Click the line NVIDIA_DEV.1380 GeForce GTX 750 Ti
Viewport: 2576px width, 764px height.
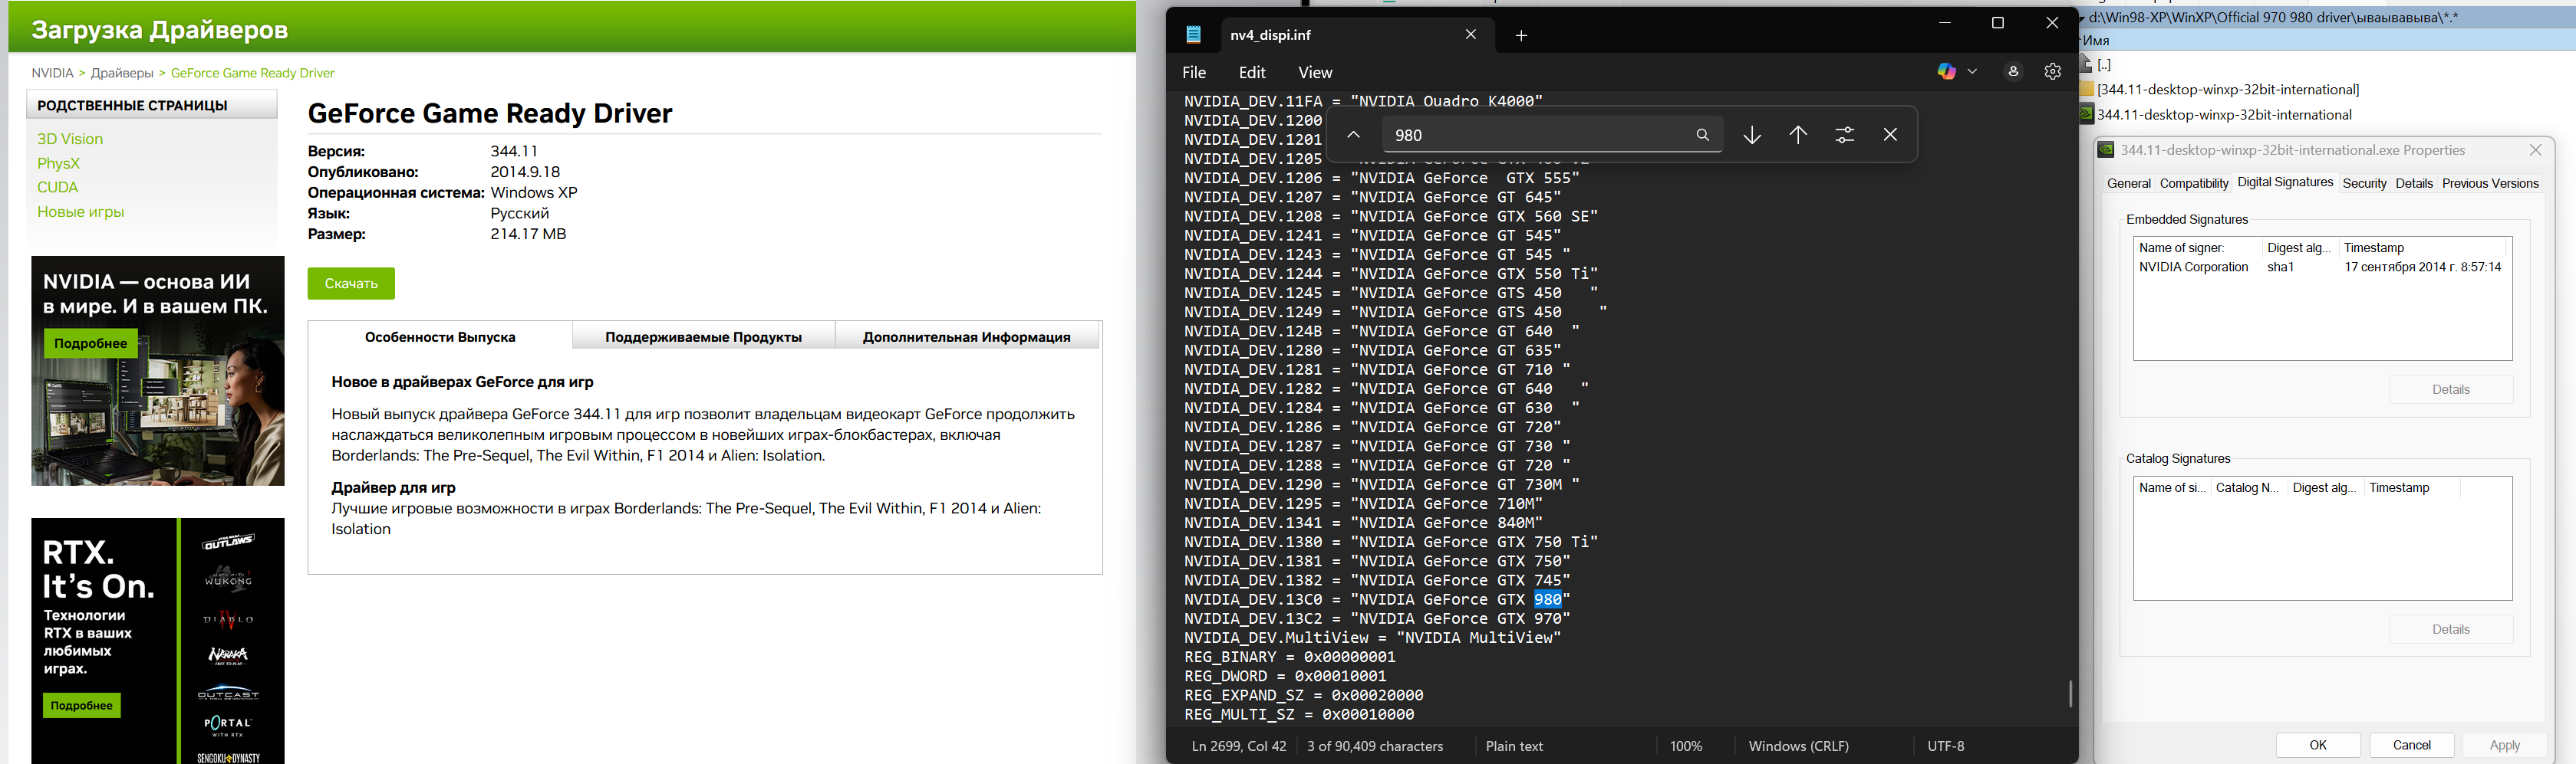click(x=1391, y=543)
